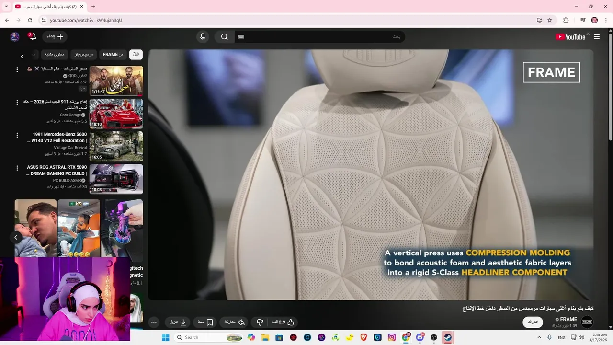Expand the Chrome tab search dropdown
The width and height of the screenshot is (613, 345).
(x=6, y=6)
